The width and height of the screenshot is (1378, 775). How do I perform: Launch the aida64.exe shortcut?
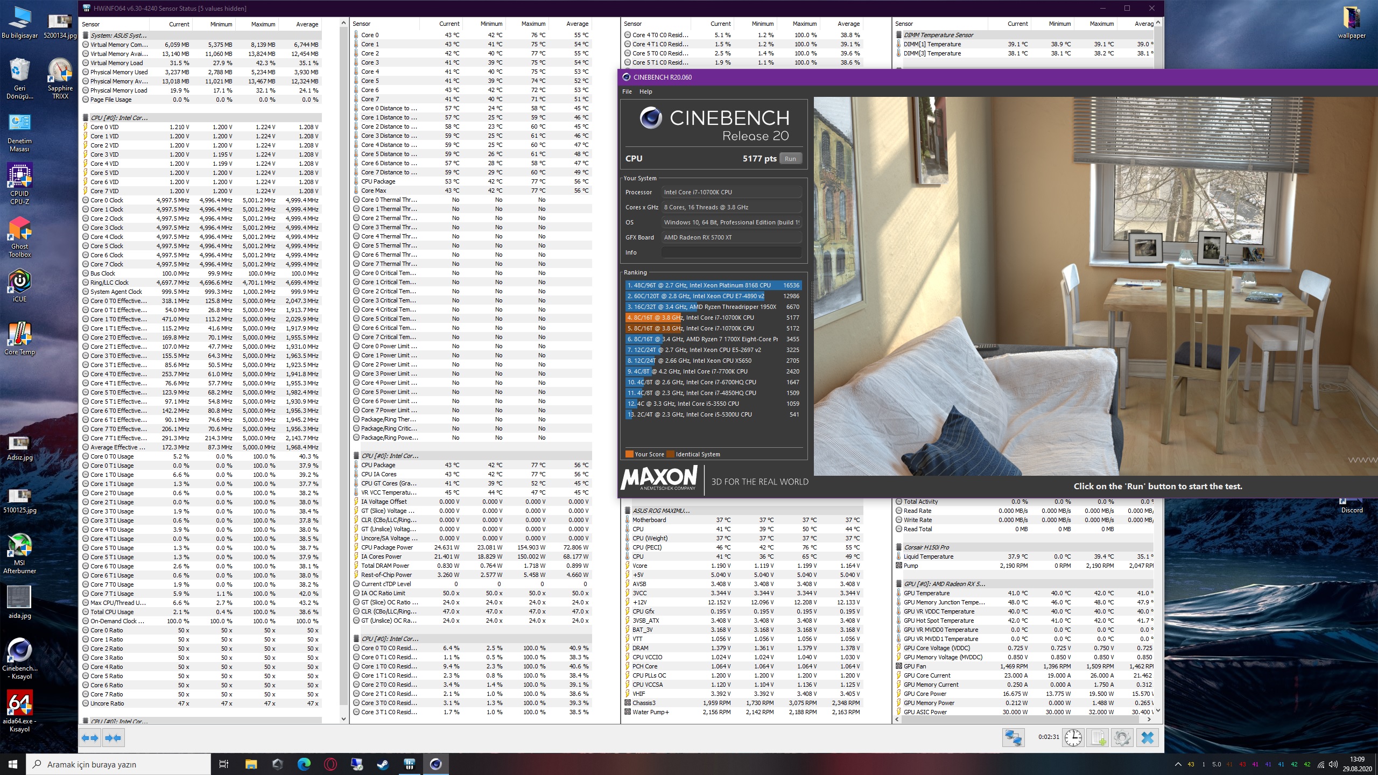pos(19,711)
